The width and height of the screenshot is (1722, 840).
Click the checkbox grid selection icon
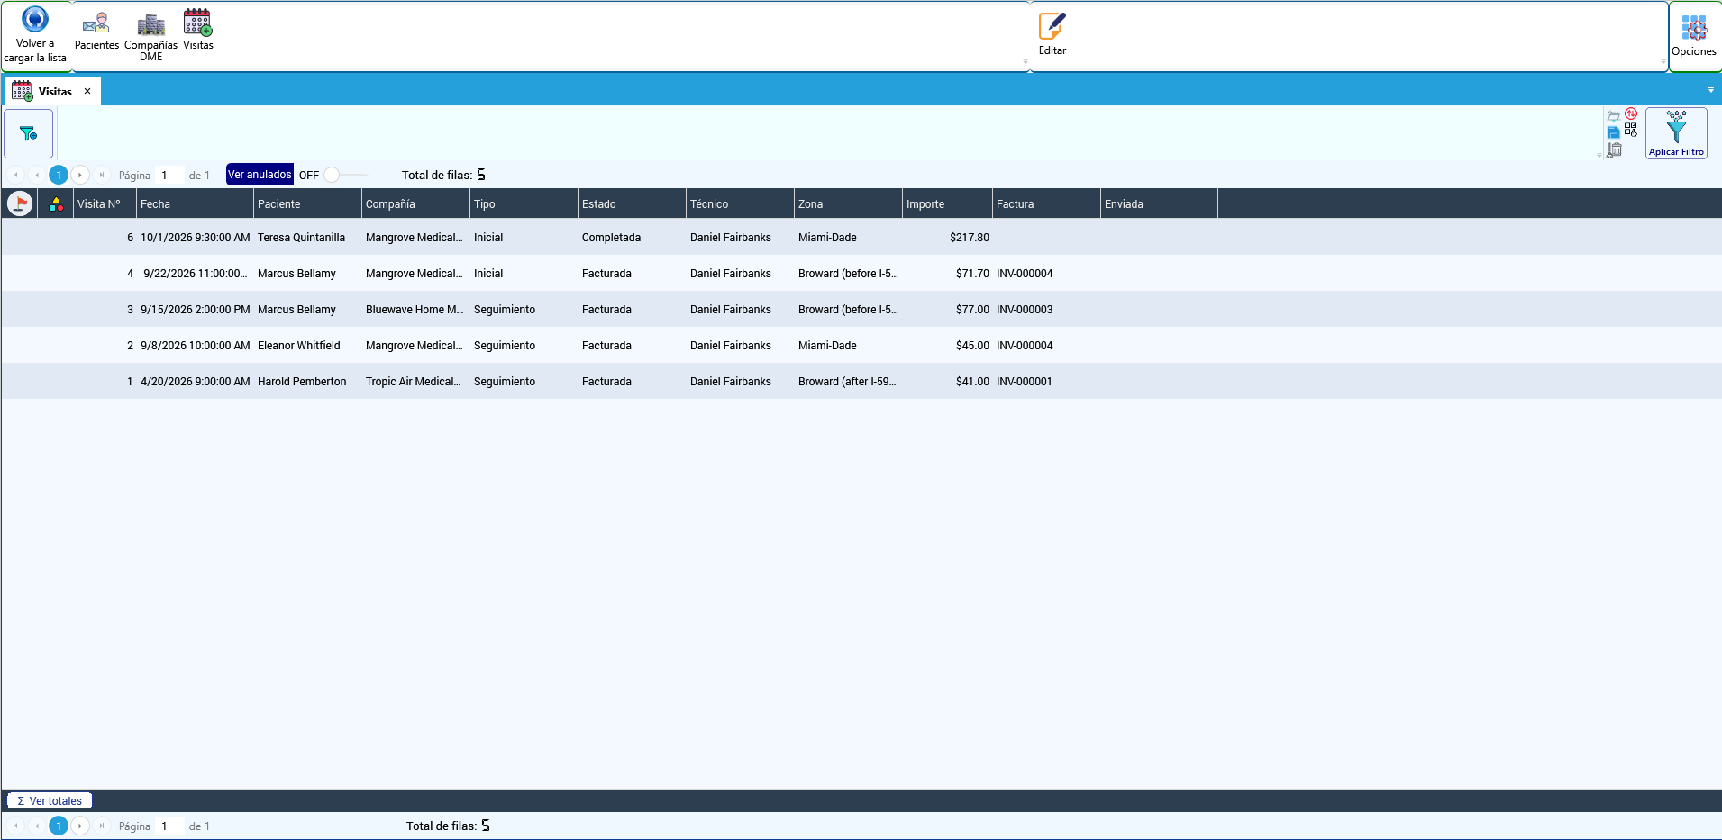[1631, 130]
